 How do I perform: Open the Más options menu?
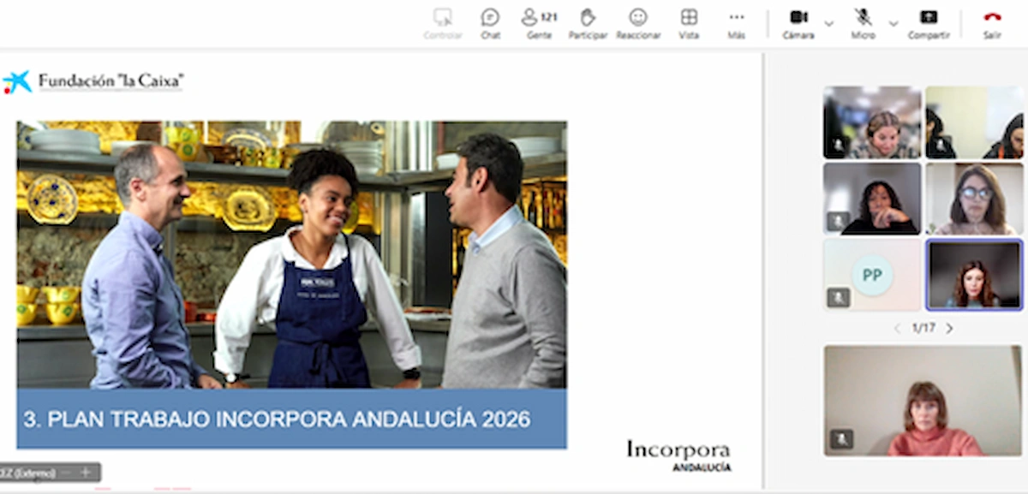[x=737, y=23]
